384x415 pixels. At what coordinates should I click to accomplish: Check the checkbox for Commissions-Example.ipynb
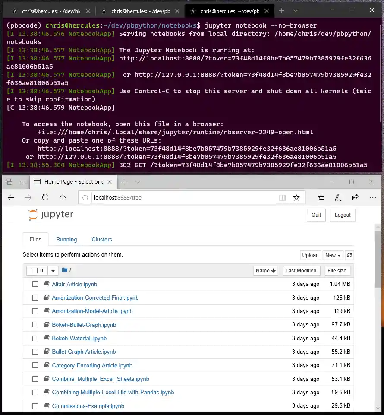coord(35,406)
